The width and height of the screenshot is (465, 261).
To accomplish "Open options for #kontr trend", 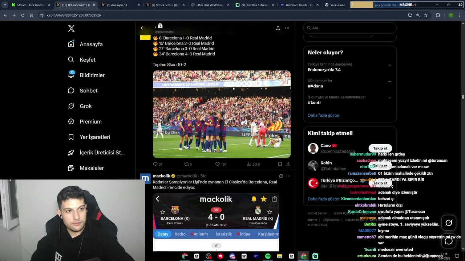I will [389, 98].
